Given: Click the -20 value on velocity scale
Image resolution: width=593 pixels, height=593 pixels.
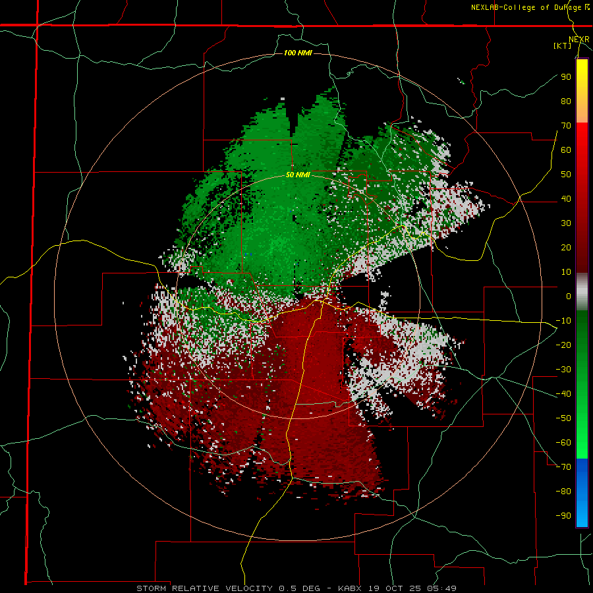Looking at the screenshot, I should (563, 345).
